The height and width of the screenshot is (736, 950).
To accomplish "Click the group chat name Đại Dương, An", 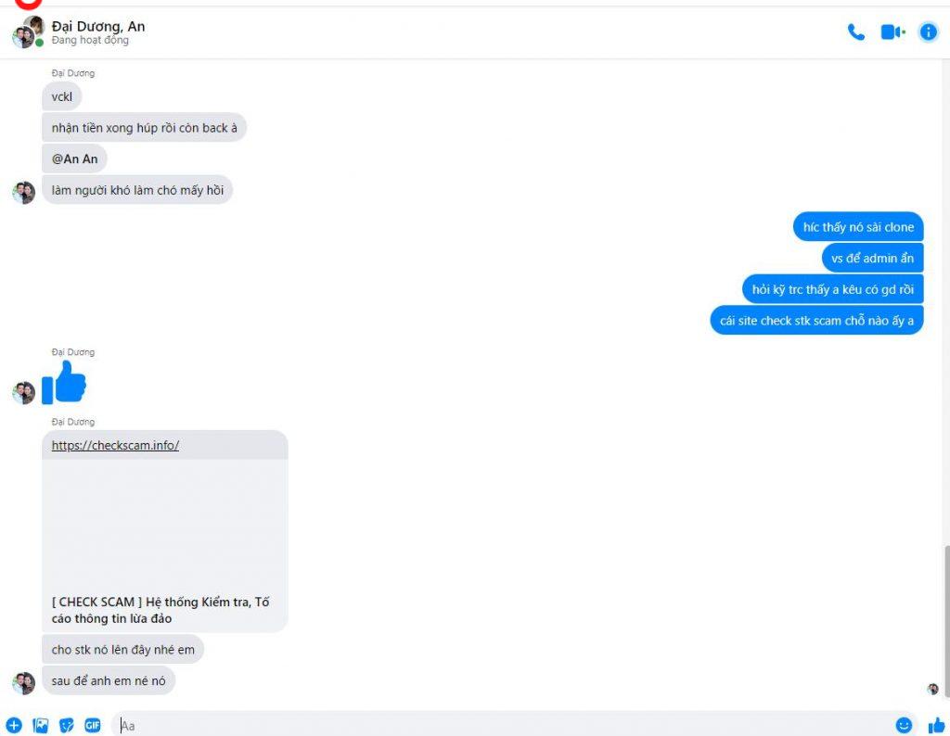I will (98, 27).
